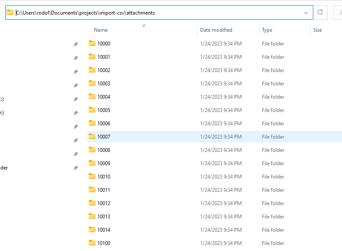Click the refresh button beside address bar
The width and height of the screenshot is (342, 251).
[x=320, y=12]
